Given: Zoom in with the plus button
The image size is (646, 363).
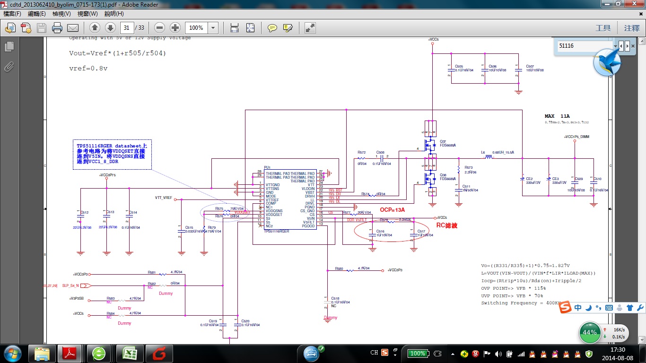Looking at the screenshot, I should coord(175,28).
